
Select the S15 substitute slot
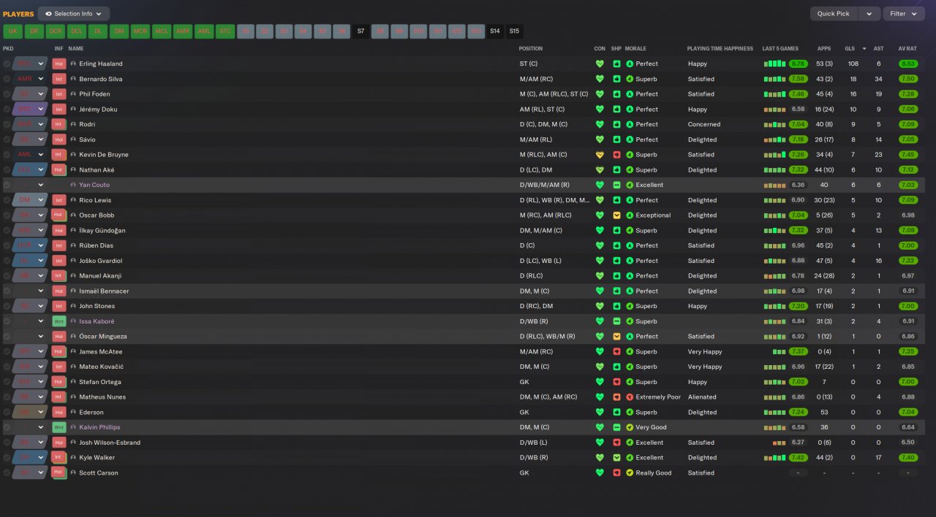514,31
